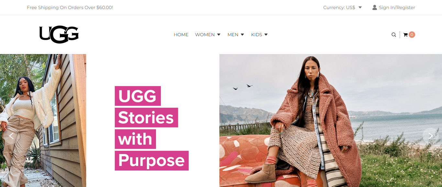Go to previous slide with left arrow
The height and width of the screenshot is (187, 442).
[11, 136]
